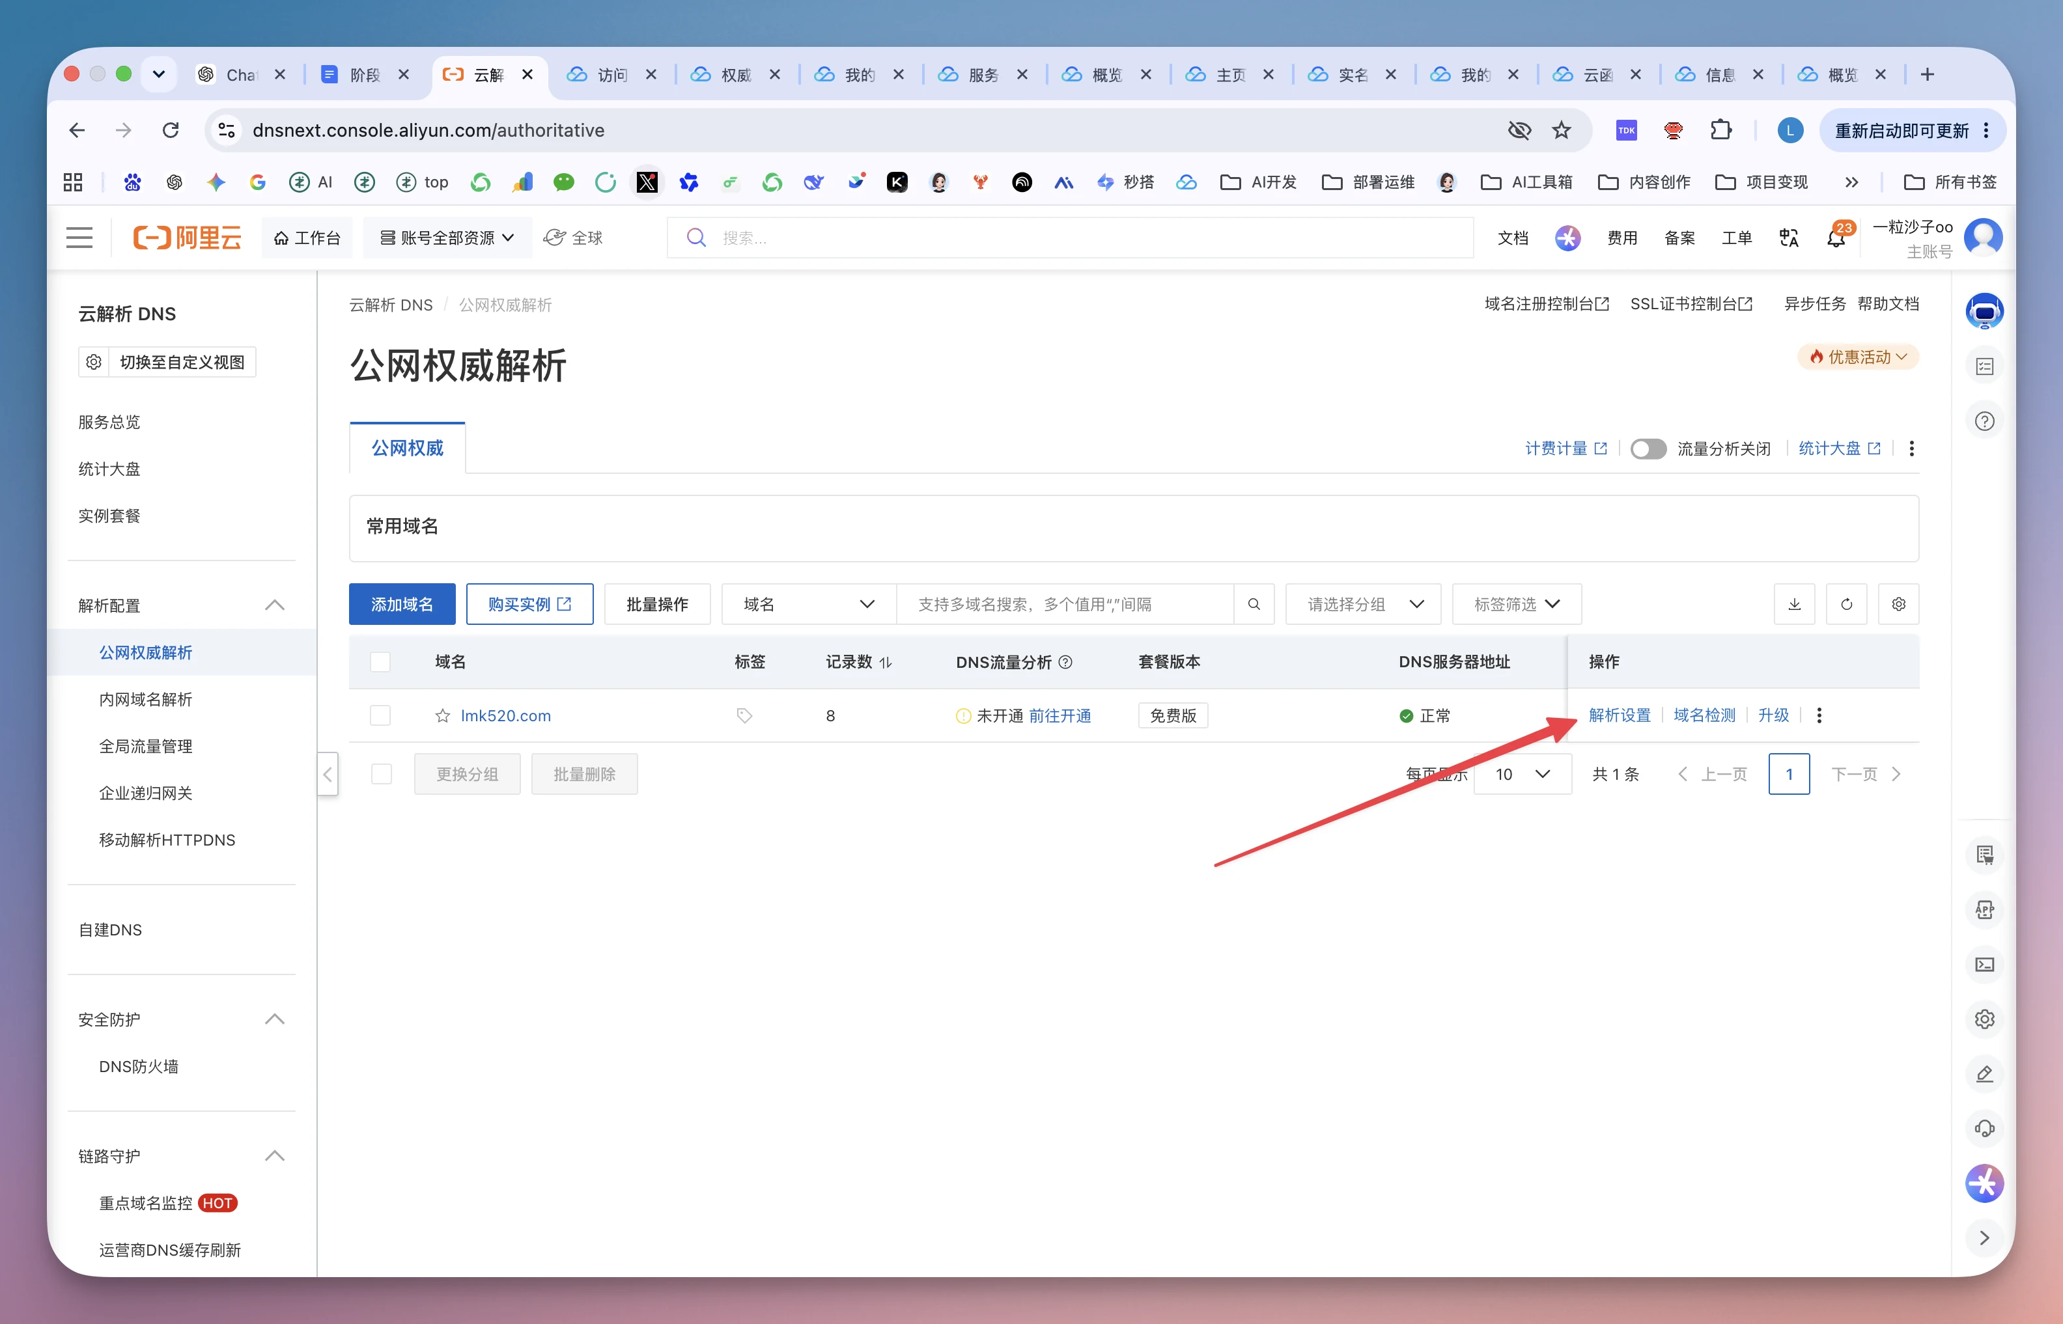Screen dimensions: 2063x1324
Task: Click the domain search input field
Action: coord(1065,605)
